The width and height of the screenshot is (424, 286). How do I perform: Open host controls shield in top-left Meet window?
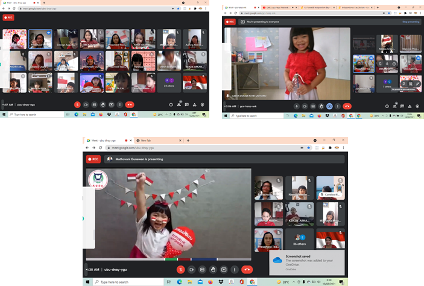[x=202, y=104]
